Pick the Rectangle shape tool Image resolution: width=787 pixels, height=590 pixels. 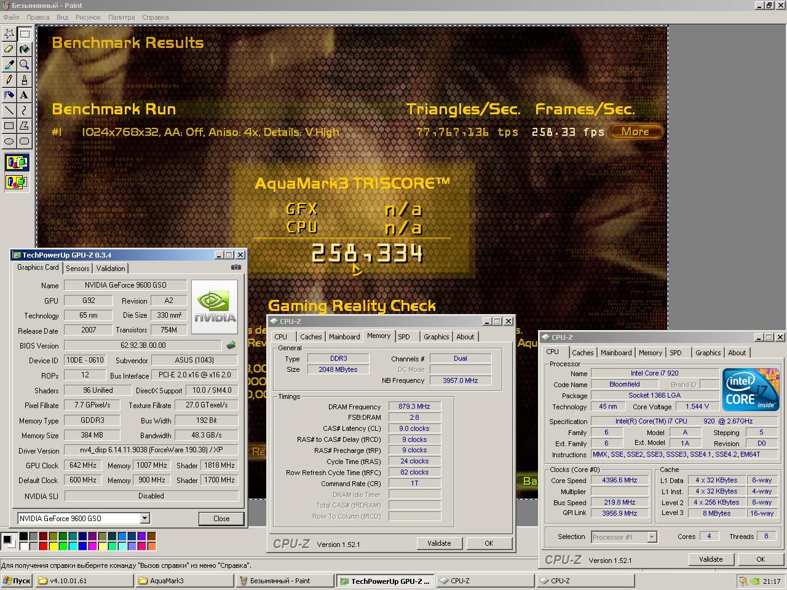point(9,126)
